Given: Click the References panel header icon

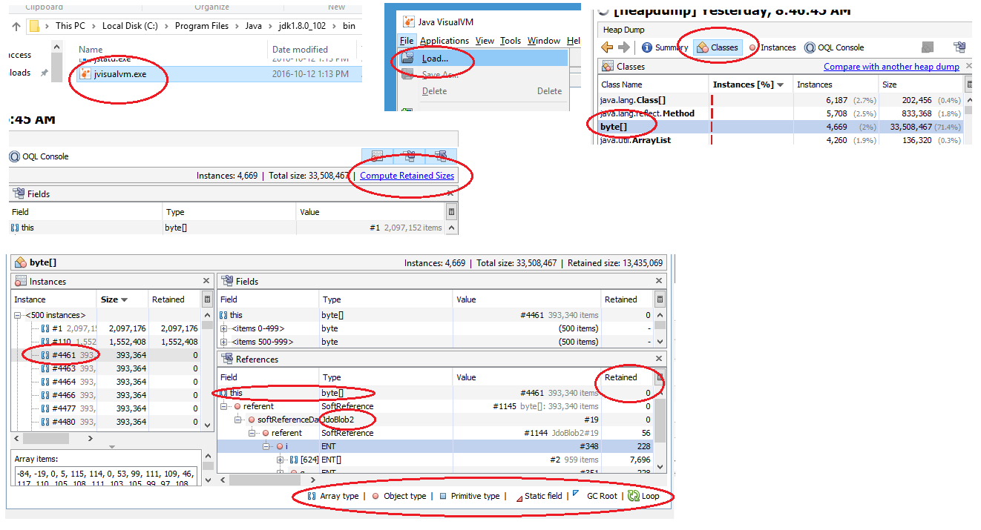Looking at the screenshot, I should click(x=226, y=360).
